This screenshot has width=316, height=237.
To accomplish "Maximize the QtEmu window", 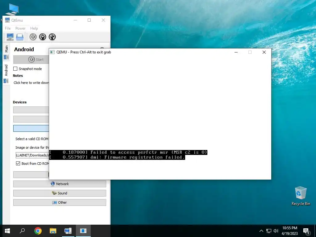I will point(89,20).
